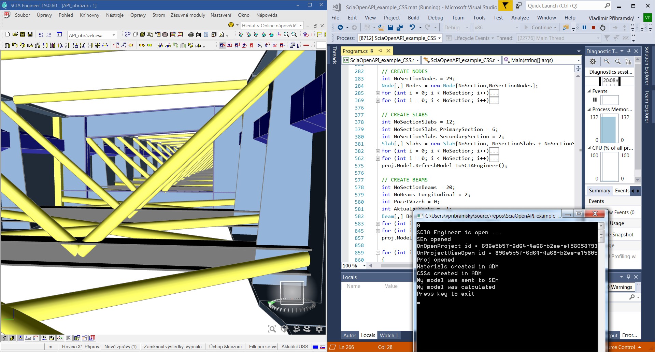Click the rendered surfaces icon in bottom bar

(12, 338)
